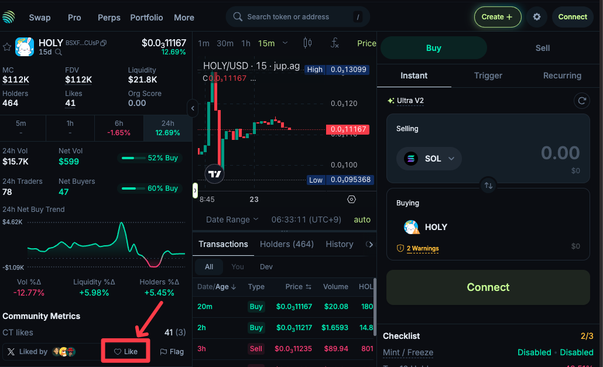Click the Jupiter logo icon
Viewport: 603px width, 367px height.
(x=9, y=17)
